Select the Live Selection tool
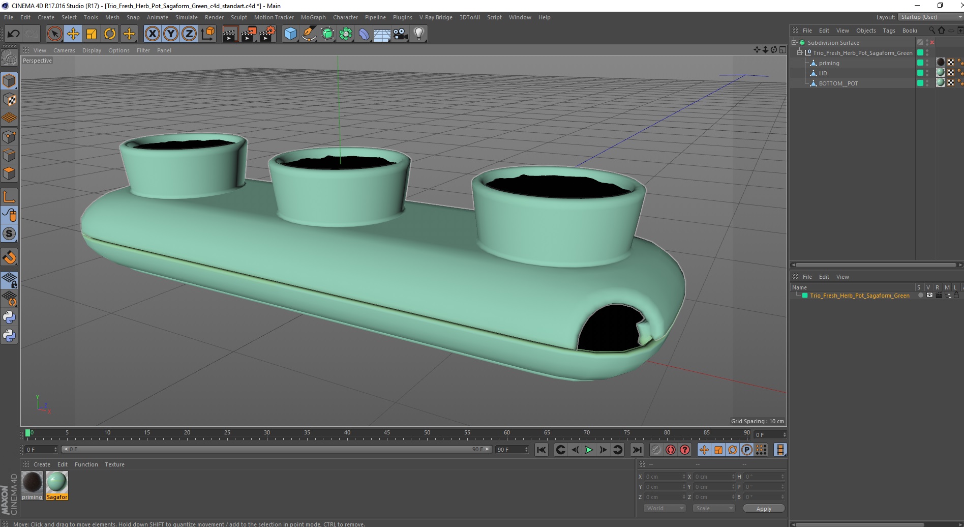Image resolution: width=964 pixels, height=527 pixels. [54, 34]
